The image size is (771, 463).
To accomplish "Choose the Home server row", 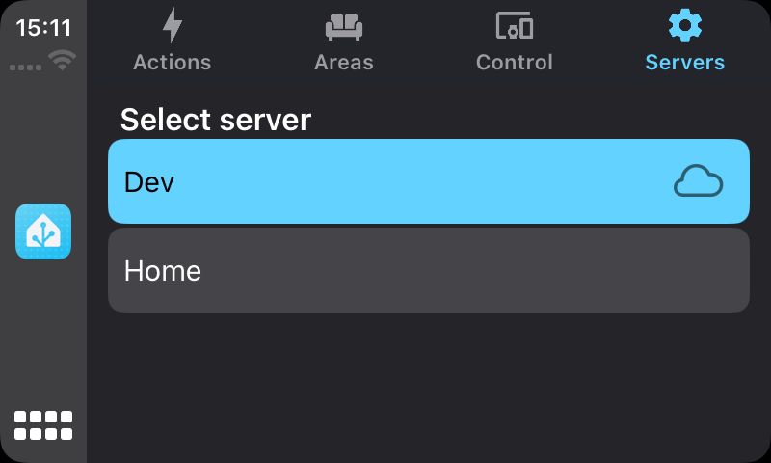I will 428,270.
